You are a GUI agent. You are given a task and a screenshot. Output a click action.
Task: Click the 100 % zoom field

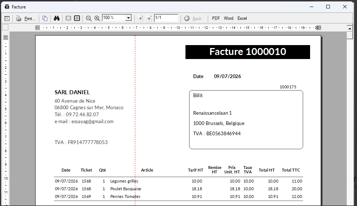tap(114, 18)
